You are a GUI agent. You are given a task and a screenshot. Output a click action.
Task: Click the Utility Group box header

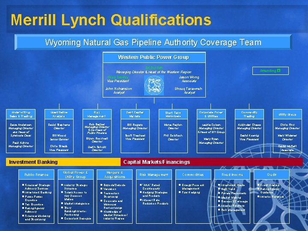[x=287, y=114]
